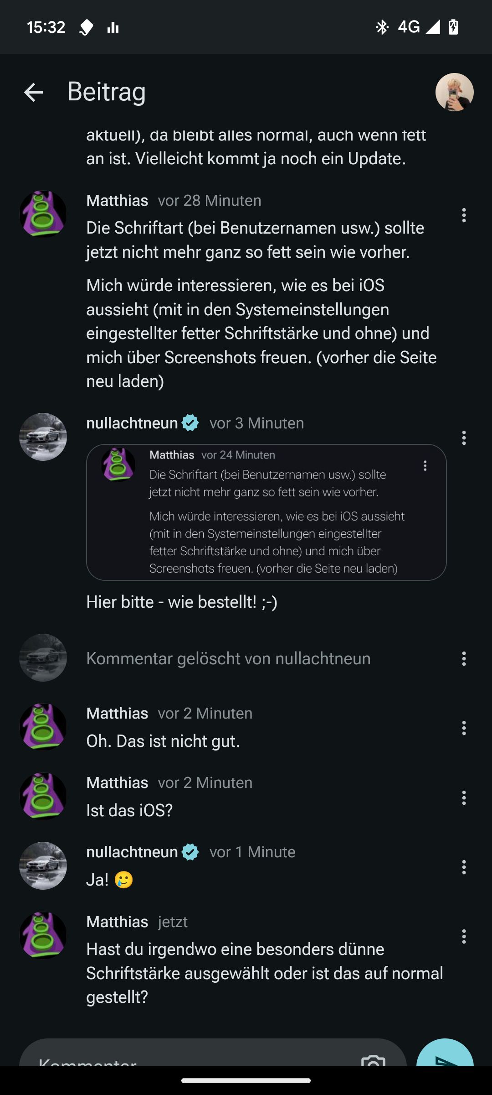Open the profile avatar in the header
Image resolution: width=492 pixels, height=1095 pixels.
point(454,92)
